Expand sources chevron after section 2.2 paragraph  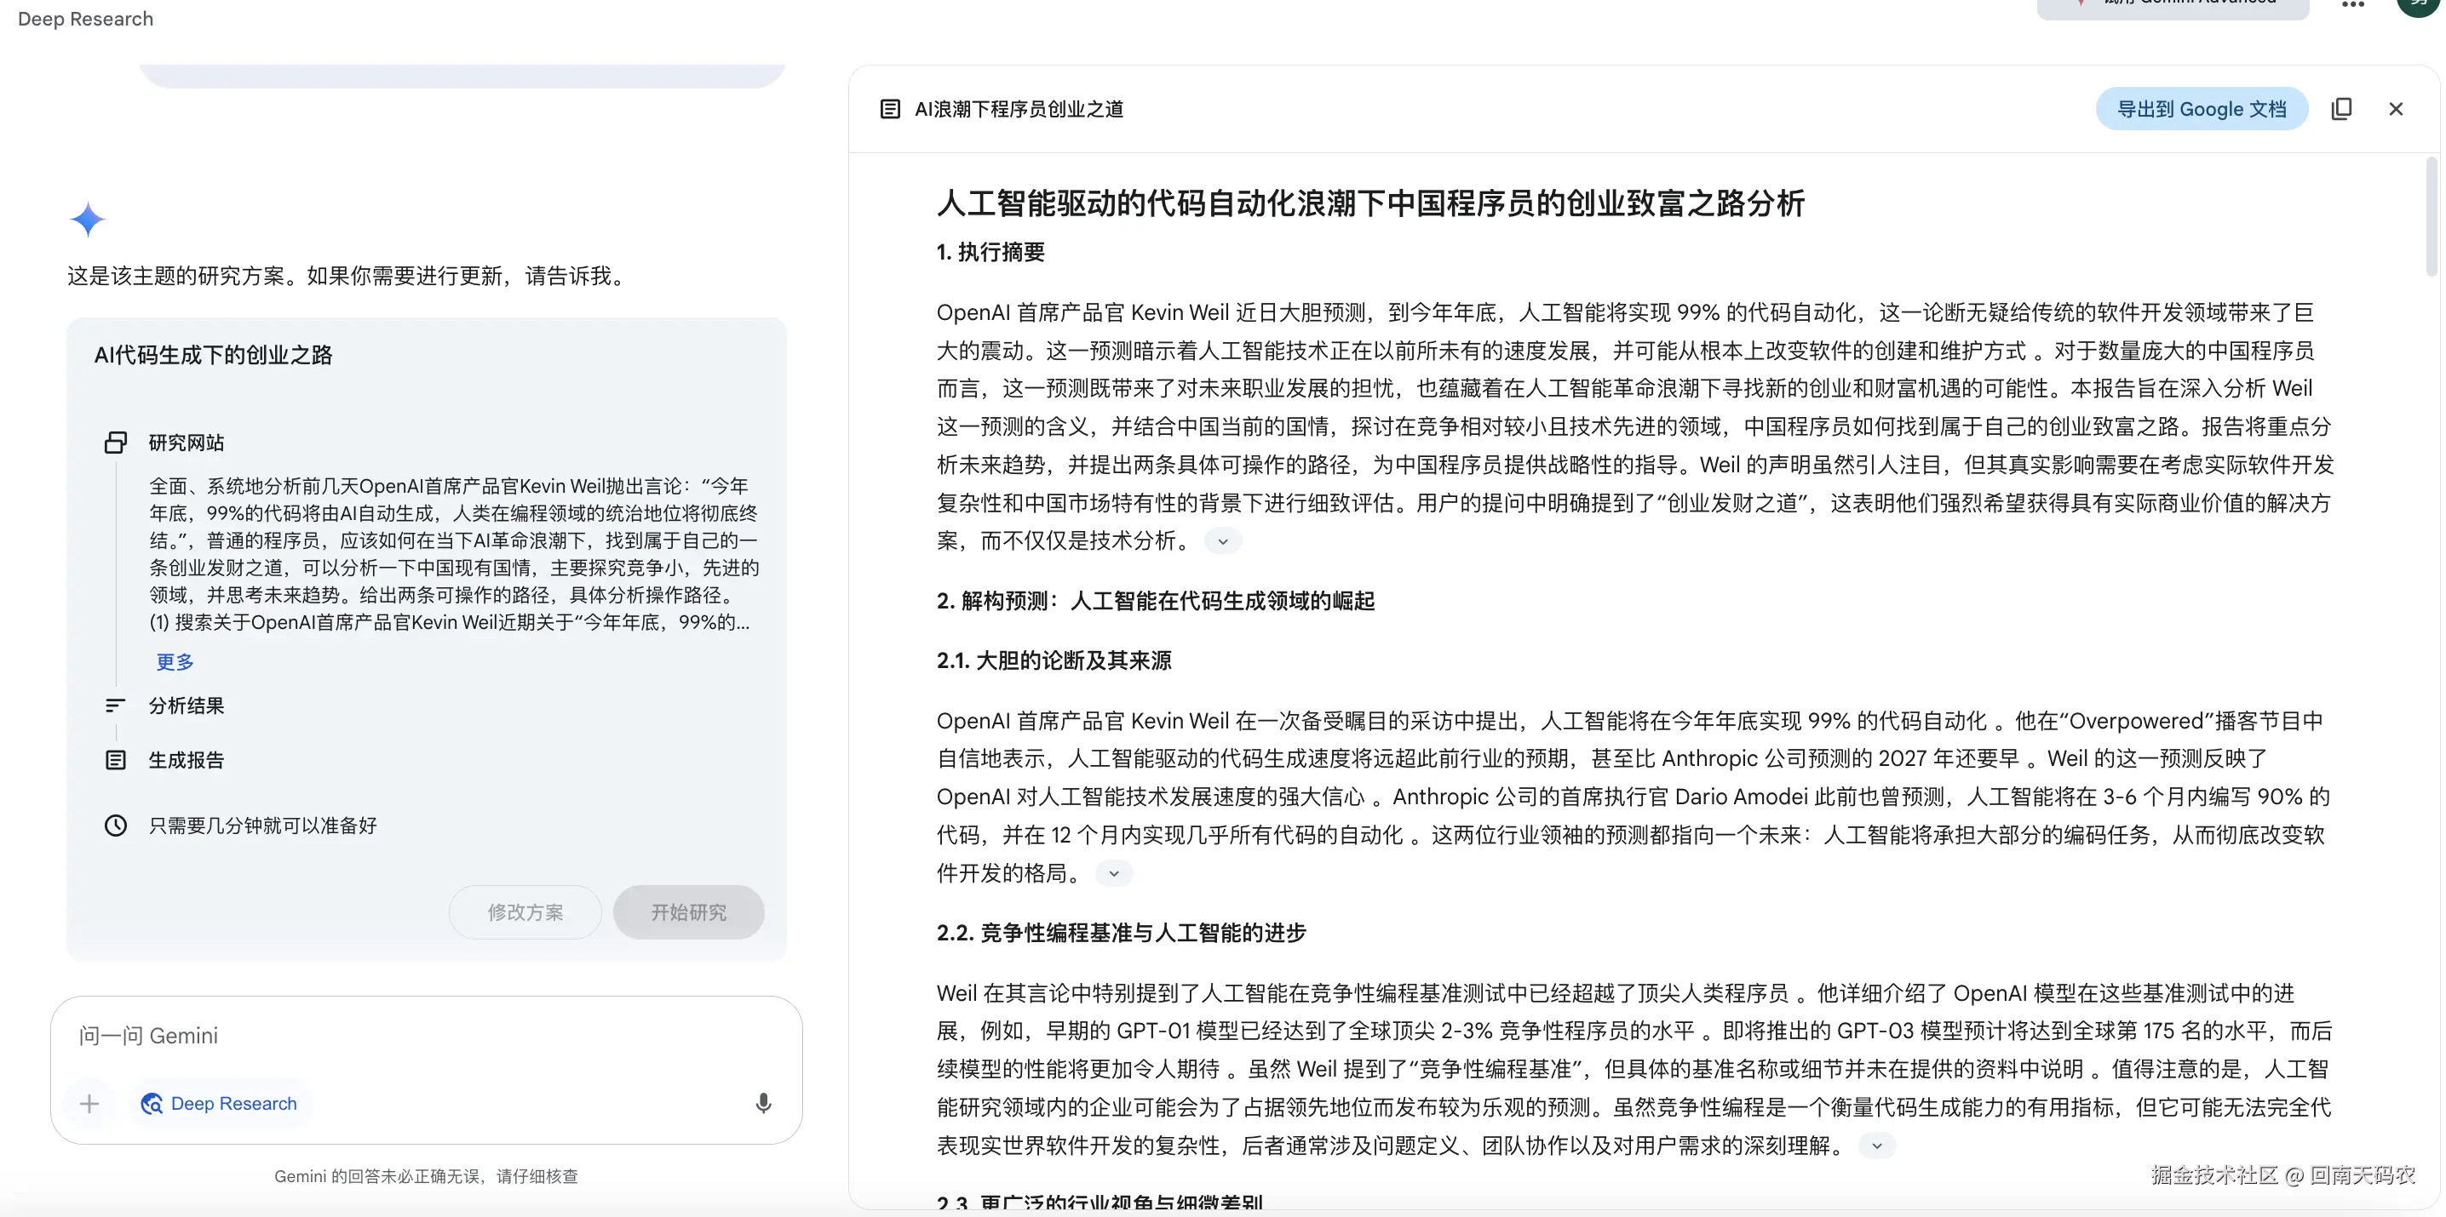[x=1876, y=1146]
